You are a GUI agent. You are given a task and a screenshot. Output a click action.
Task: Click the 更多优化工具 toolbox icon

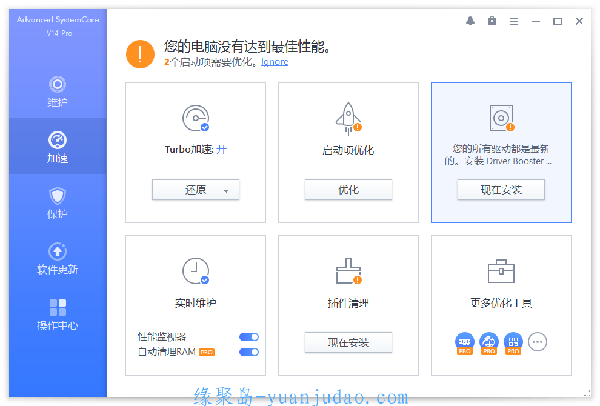501,271
